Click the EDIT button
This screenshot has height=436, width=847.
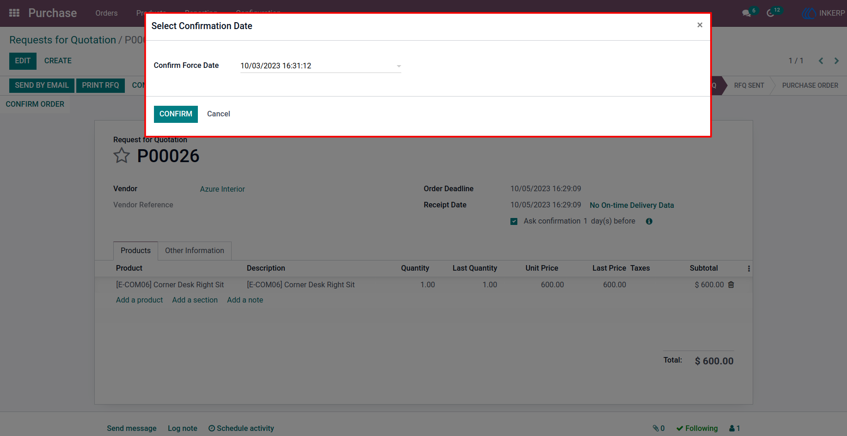click(23, 61)
